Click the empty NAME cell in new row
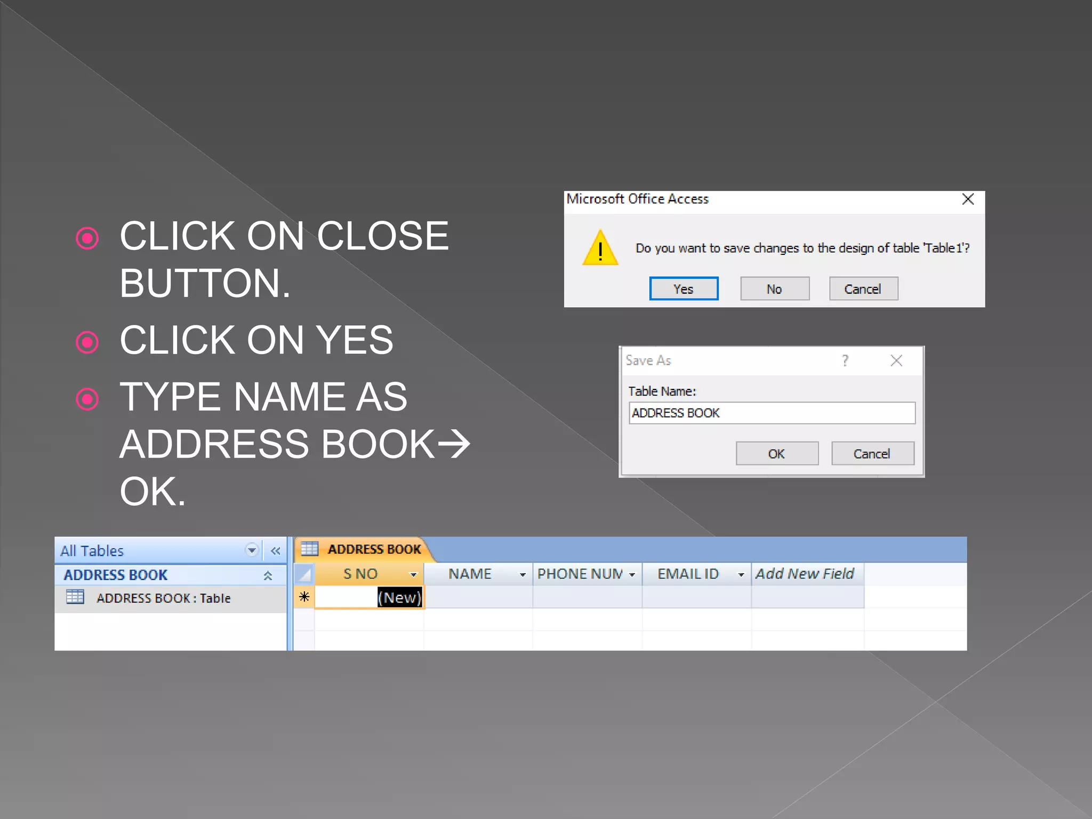 point(478,597)
